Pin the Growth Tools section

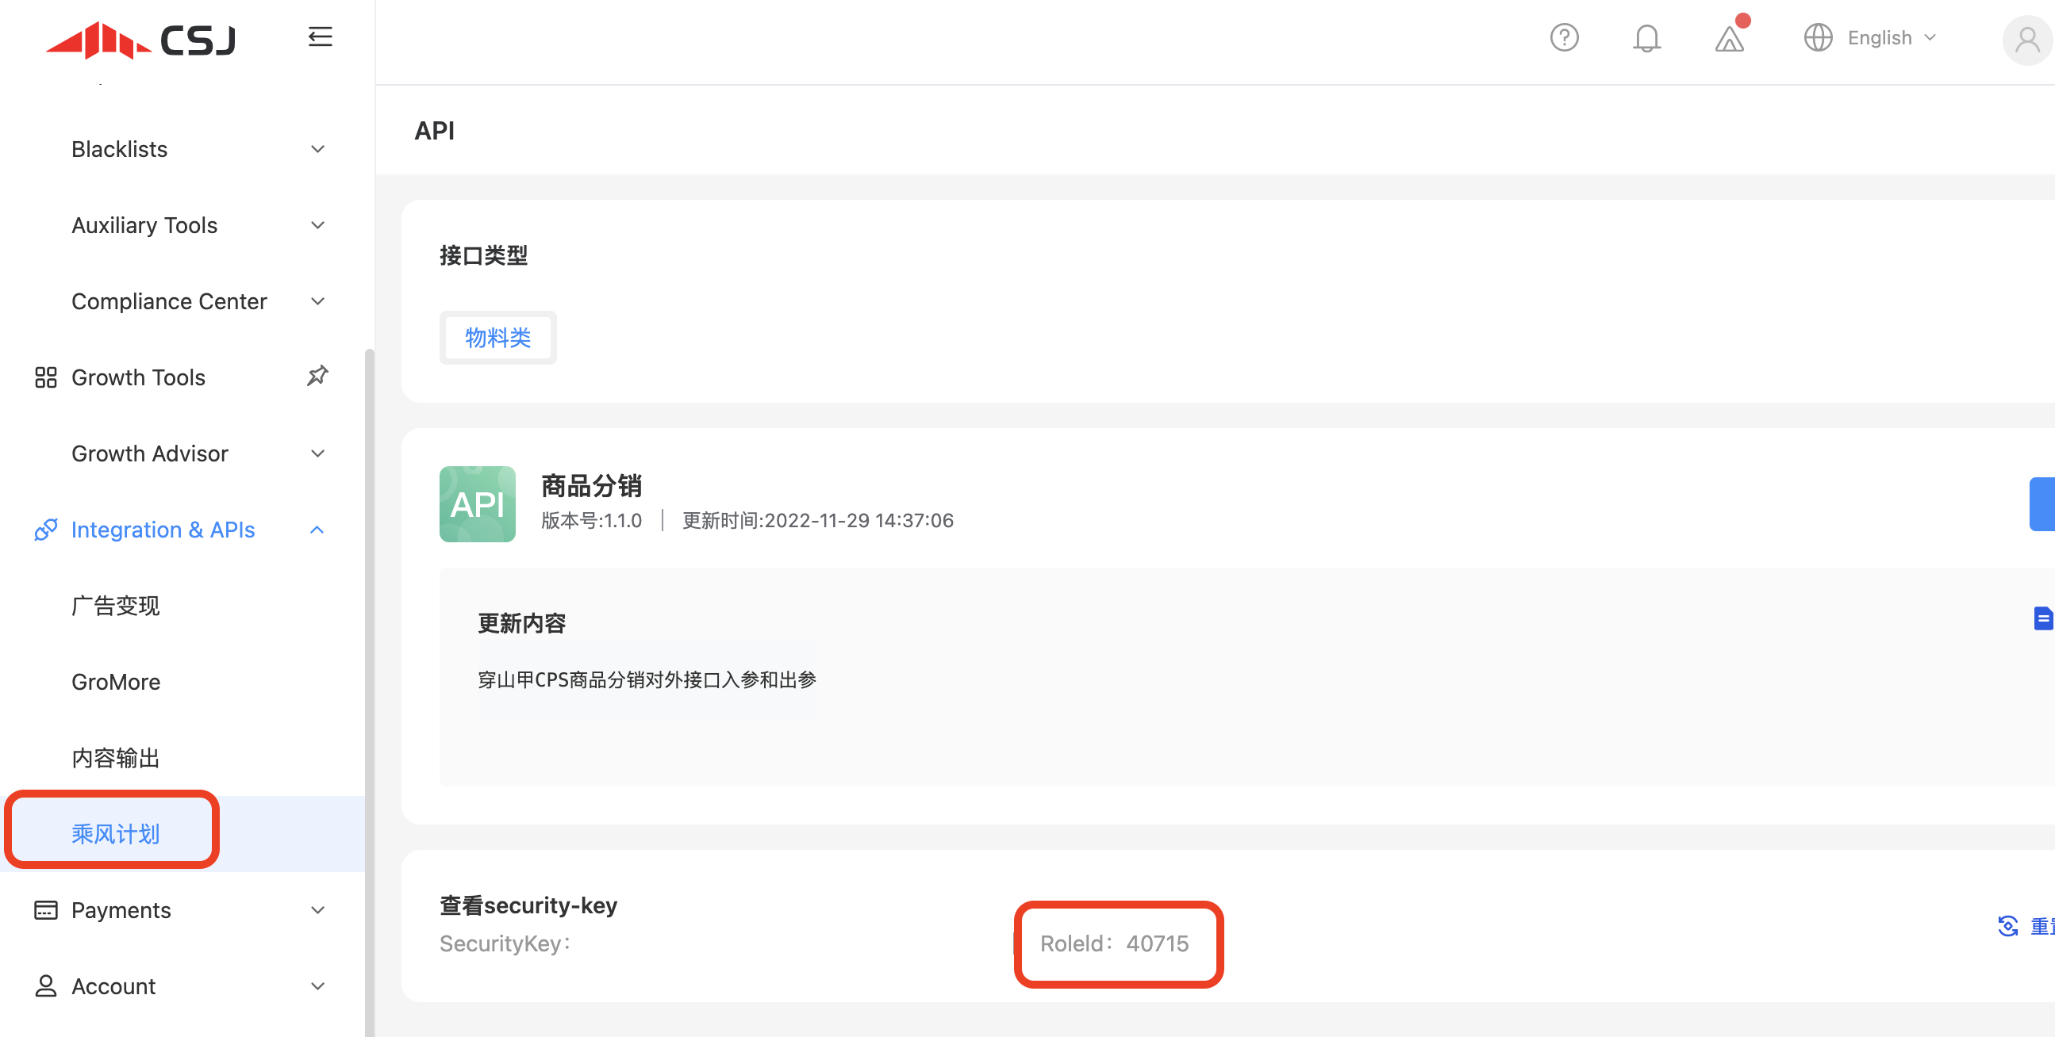pos(317,377)
